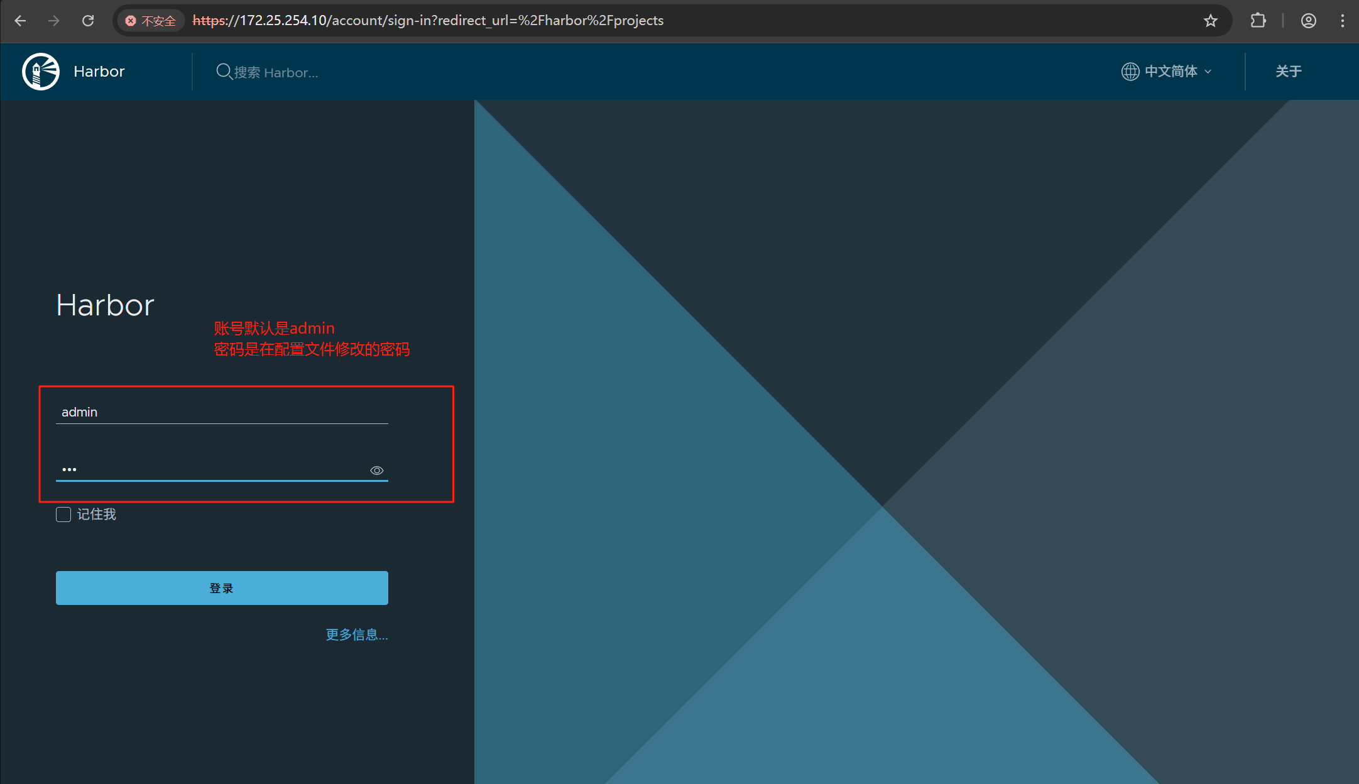The image size is (1359, 784).
Task: Open the browser profile icon
Action: tap(1309, 21)
